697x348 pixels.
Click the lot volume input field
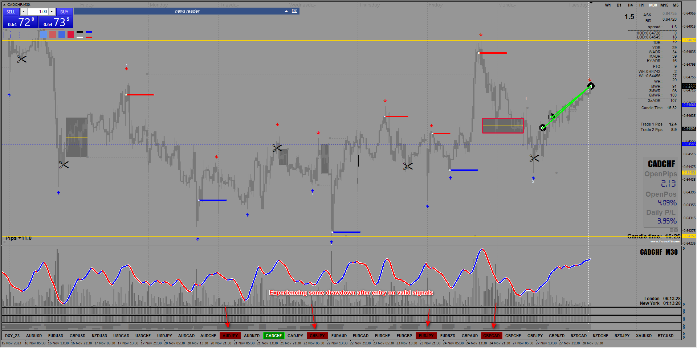click(38, 12)
